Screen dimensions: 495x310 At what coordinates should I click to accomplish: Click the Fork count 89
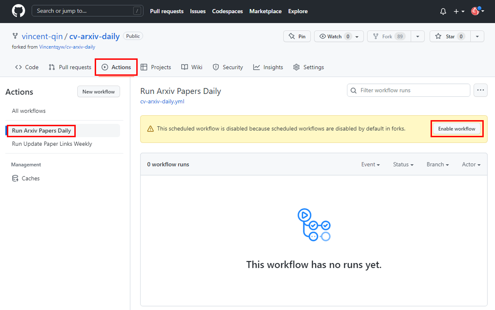[x=400, y=36]
